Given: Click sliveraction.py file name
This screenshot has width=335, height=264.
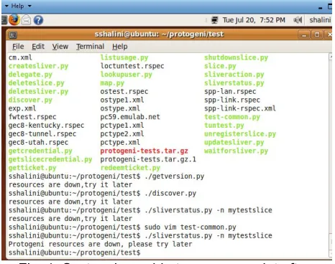Looking at the screenshot, I should click(x=234, y=75).
